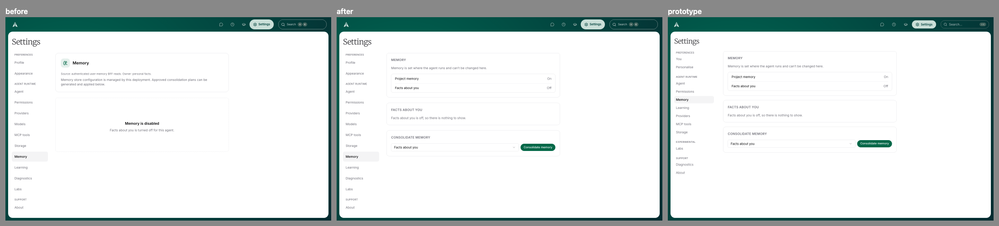Select Learning in before panel sidebar
The height and width of the screenshot is (226, 999).
coord(30,168)
